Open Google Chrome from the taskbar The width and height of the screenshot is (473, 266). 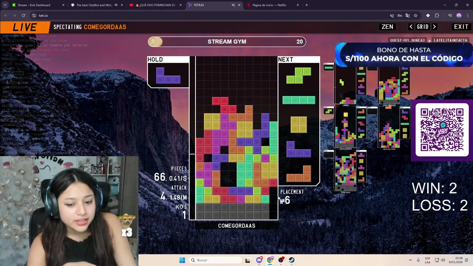pos(270,260)
